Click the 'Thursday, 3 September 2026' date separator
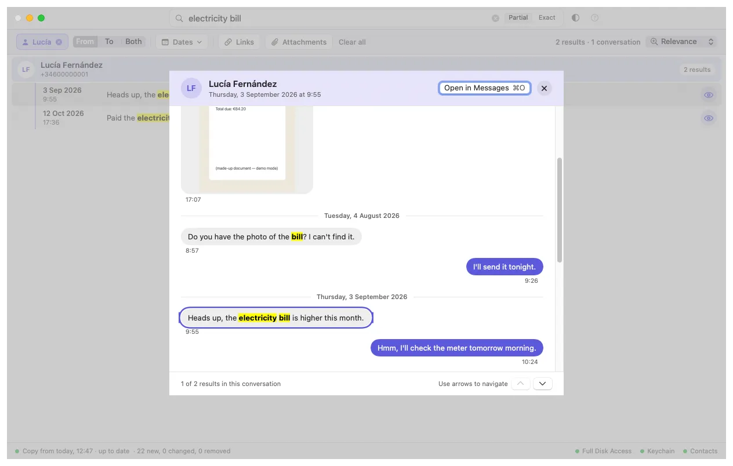 click(x=362, y=297)
